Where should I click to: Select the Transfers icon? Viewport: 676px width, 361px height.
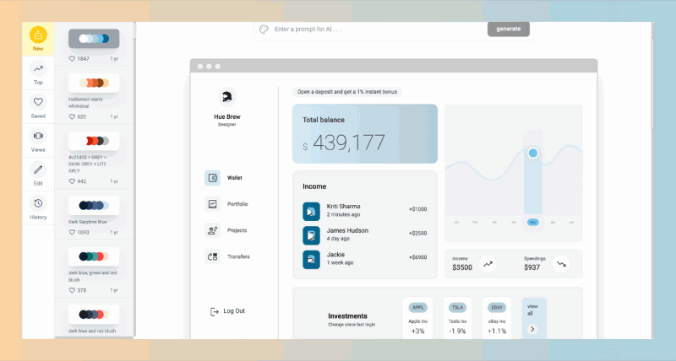[212, 256]
